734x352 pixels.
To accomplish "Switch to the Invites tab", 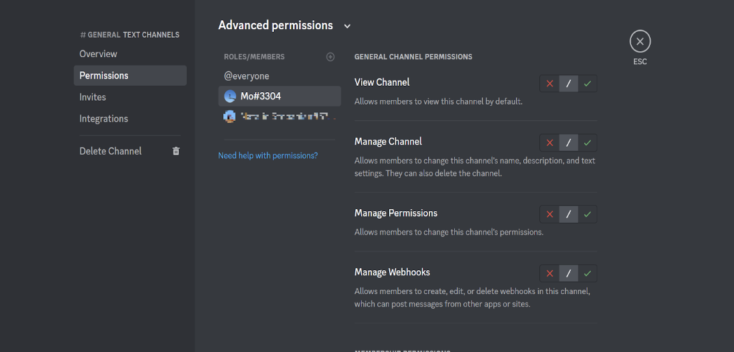I will (x=92, y=97).
